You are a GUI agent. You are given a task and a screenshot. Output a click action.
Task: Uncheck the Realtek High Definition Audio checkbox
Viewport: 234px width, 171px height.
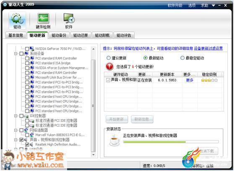(x=27, y=144)
